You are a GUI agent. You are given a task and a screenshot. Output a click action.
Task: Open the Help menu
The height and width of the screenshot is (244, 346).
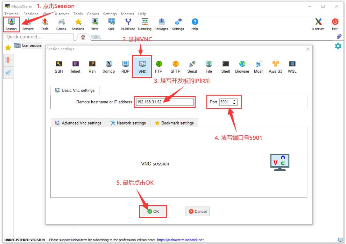[142, 14]
